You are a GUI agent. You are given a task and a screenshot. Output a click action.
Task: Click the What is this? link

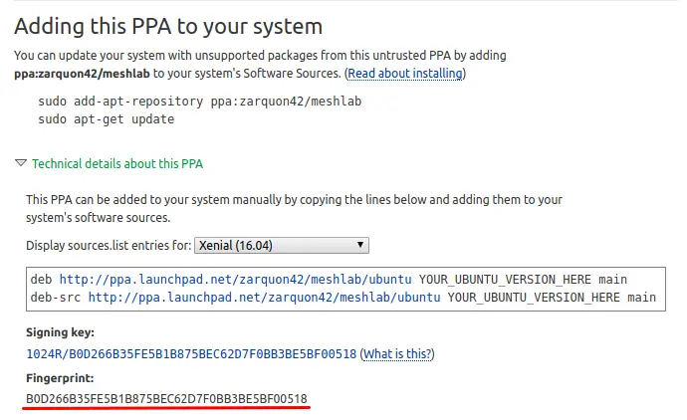398,354
